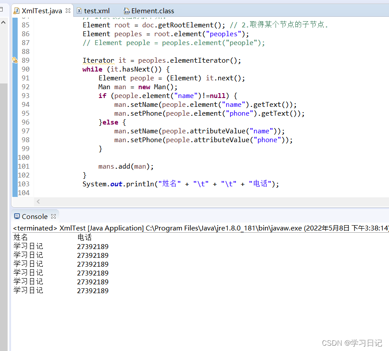Switch to the XmlTest.java editor tab
Image resolution: width=389 pixels, height=351 pixels.
click(42, 11)
